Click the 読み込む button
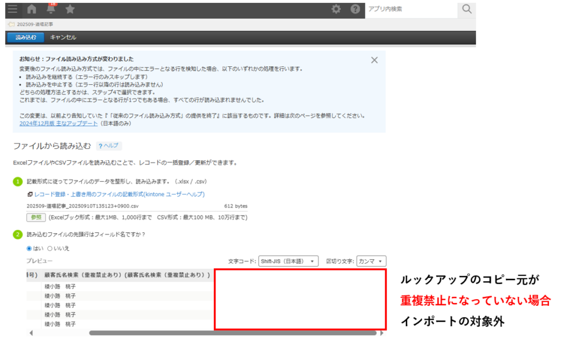This screenshot has width=576, height=339. coord(25,37)
